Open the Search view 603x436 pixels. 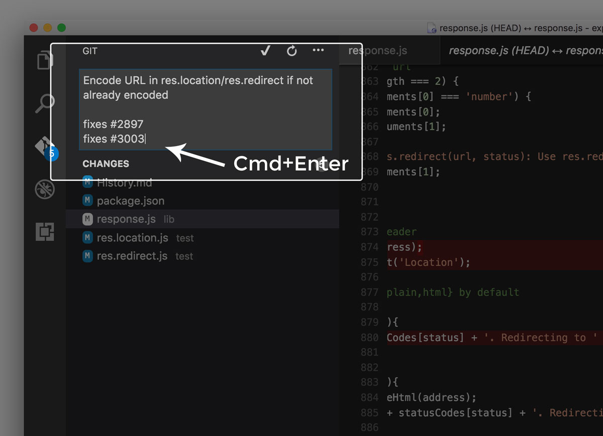click(44, 103)
